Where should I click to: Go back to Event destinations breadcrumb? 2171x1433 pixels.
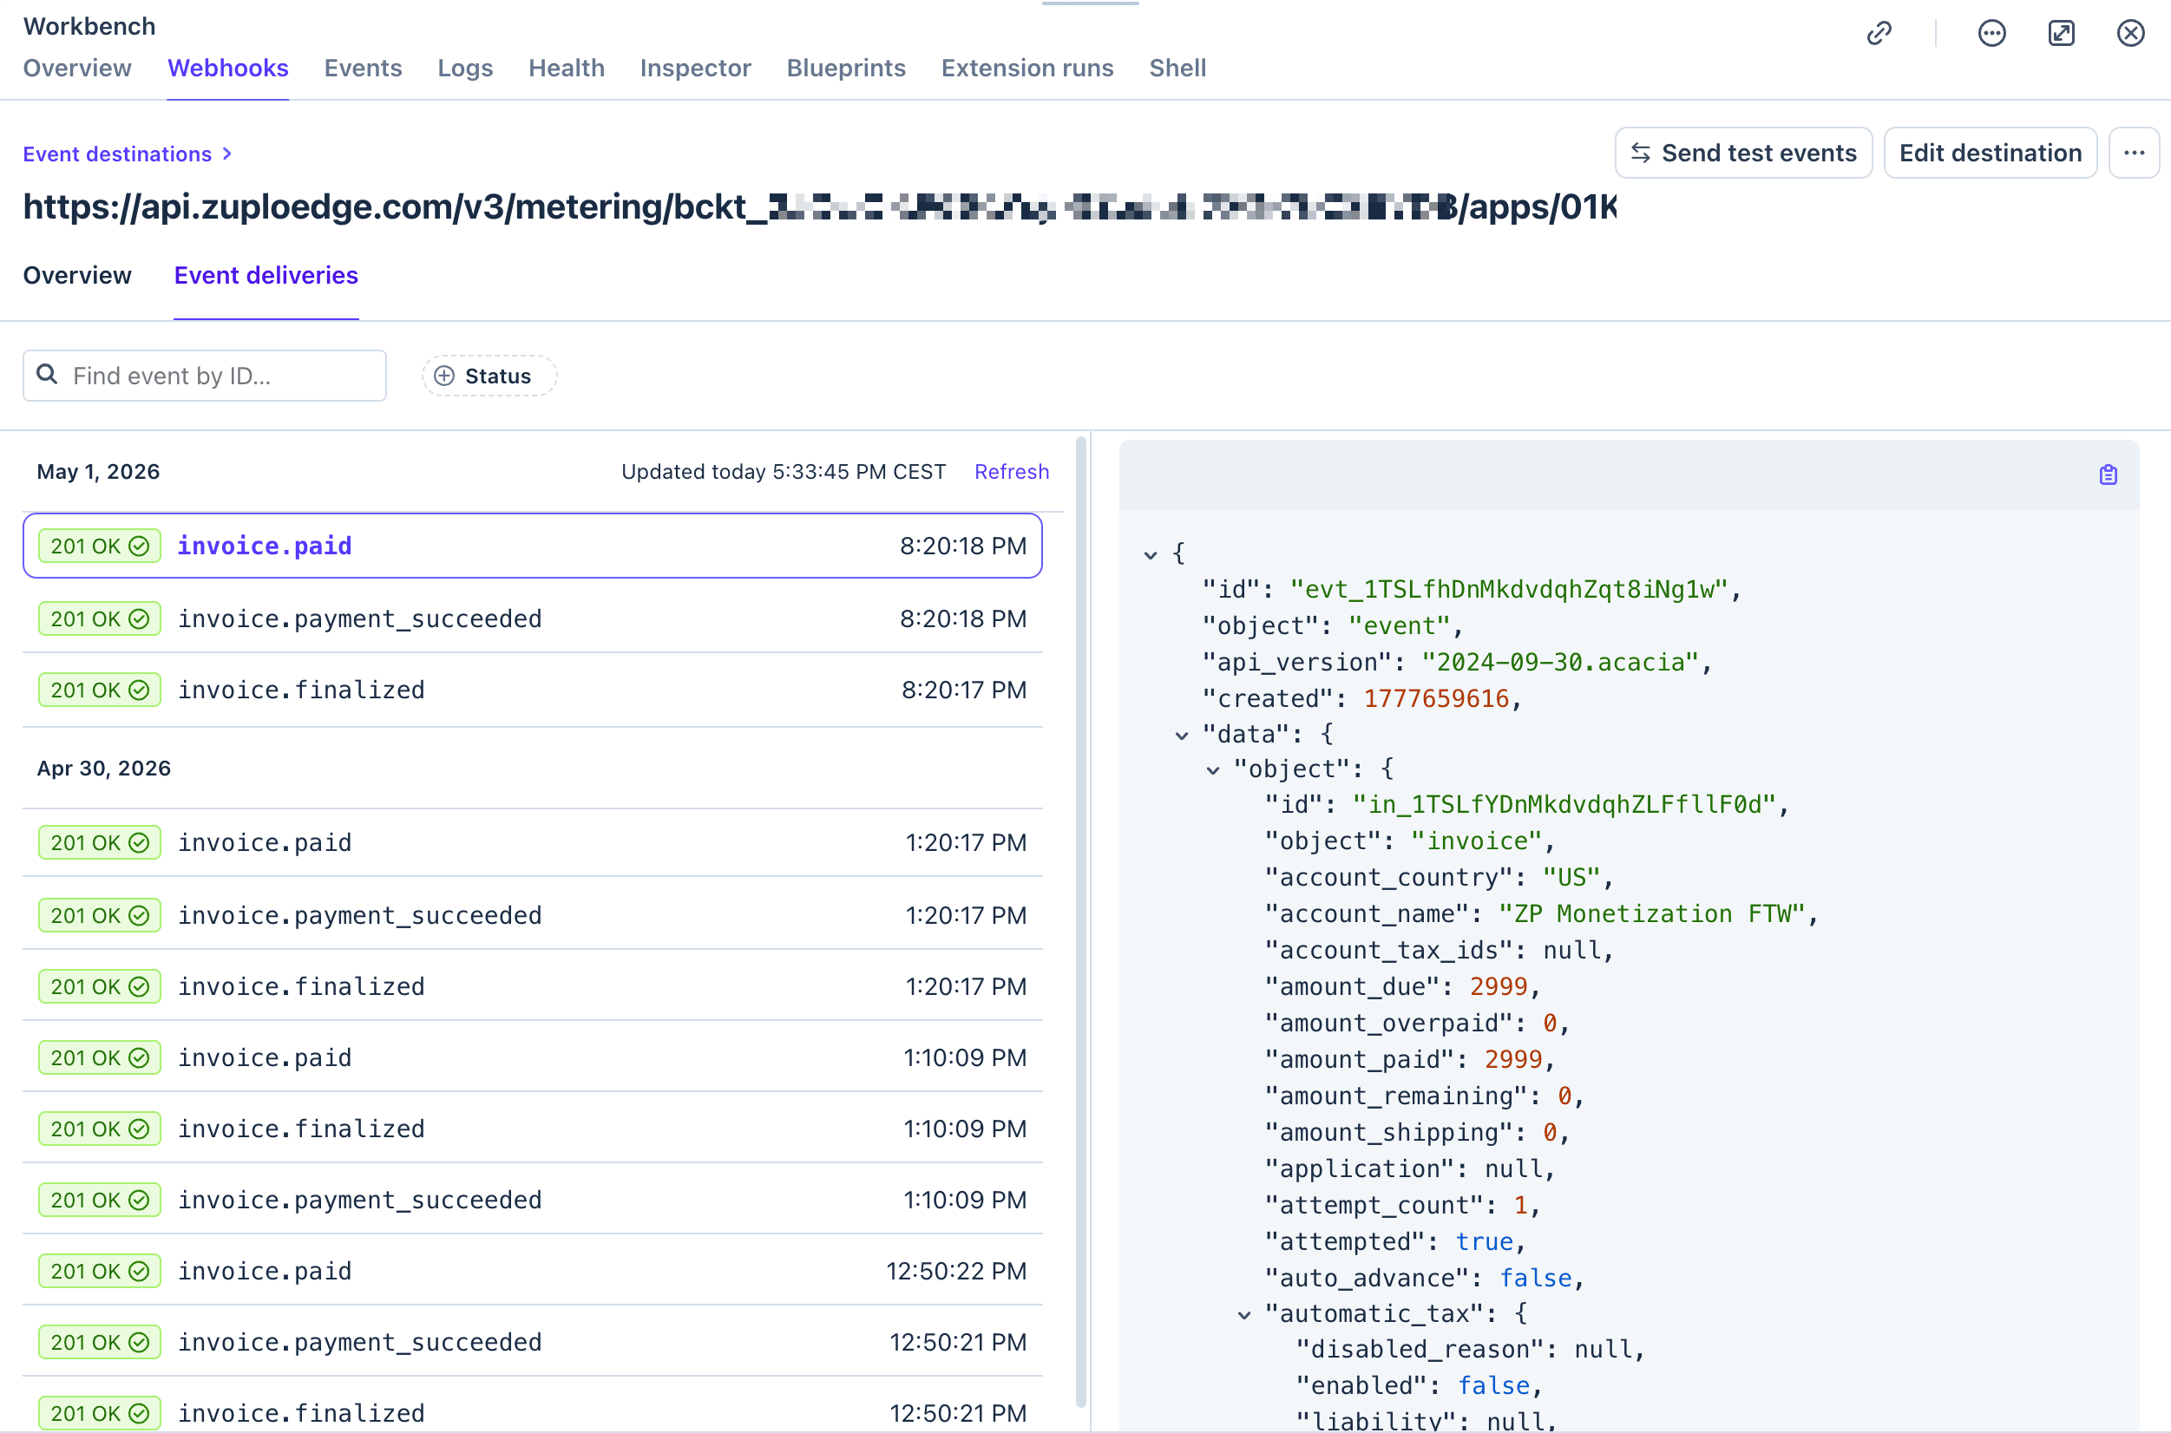117,154
